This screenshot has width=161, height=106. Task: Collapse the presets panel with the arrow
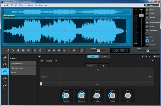pos(39,56)
